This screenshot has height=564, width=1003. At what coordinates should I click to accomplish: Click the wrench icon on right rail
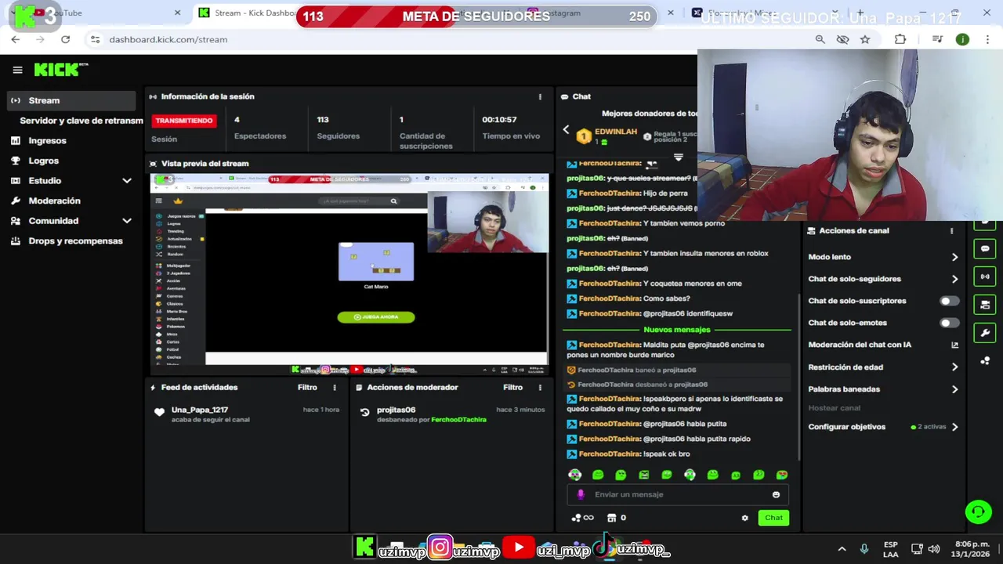coord(985,333)
